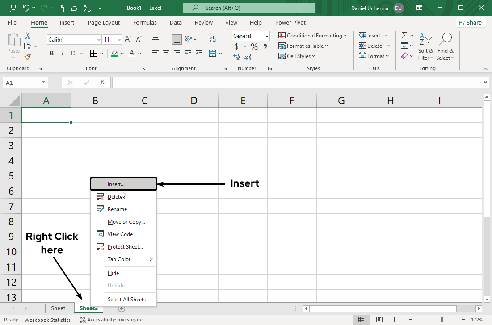Click the Share button
The width and height of the screenshot is (492, 325).
[x=471, y=22]
